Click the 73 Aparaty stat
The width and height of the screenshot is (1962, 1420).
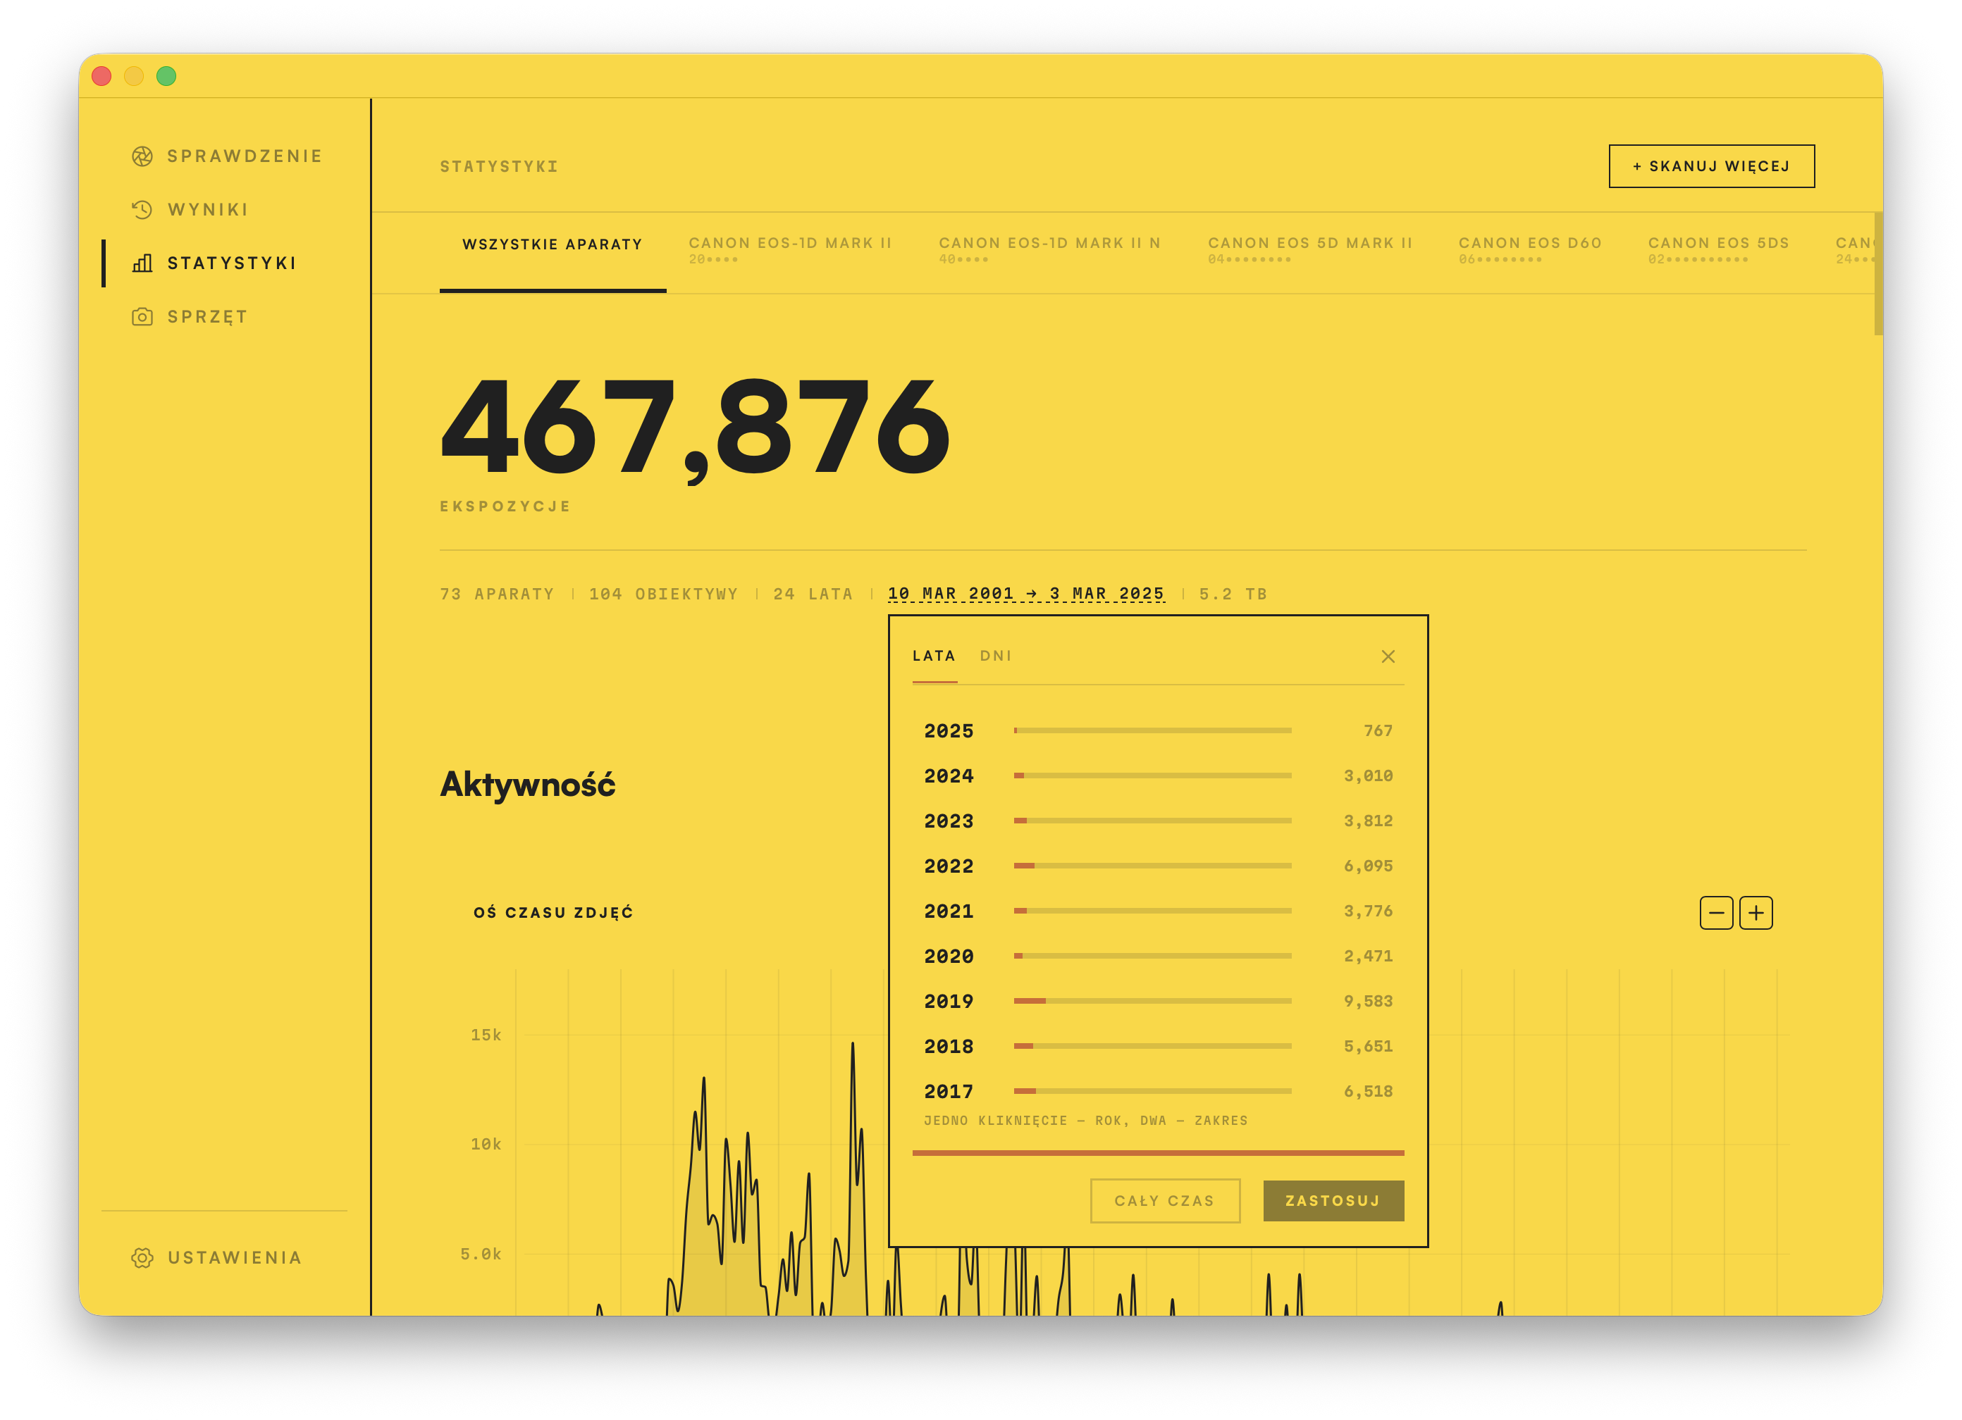pyautogui.click(x=497, y=594)
